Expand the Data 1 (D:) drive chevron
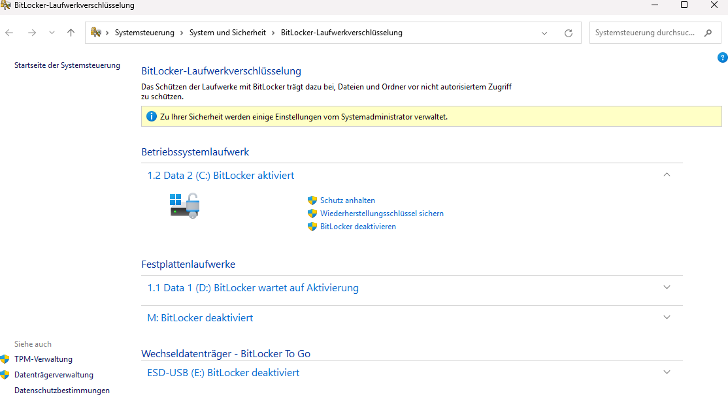The width and height of the screenshot is (728, 399). point(667,287)
